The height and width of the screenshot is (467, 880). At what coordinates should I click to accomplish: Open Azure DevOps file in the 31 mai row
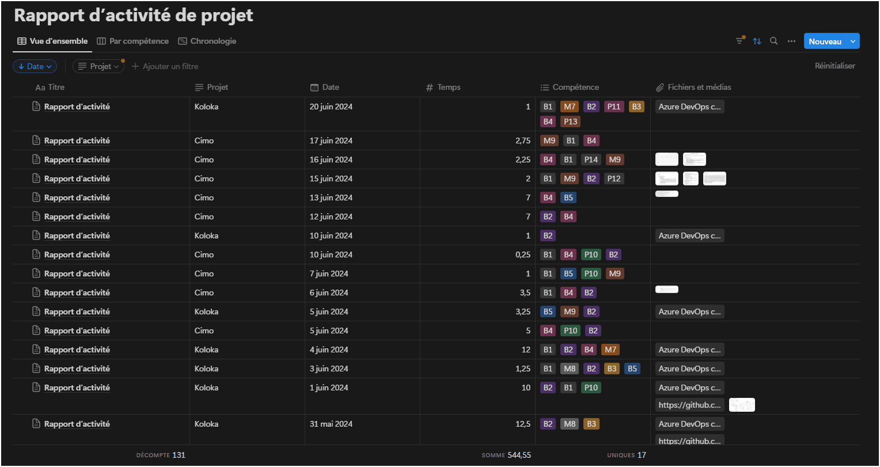coord(689,424)
